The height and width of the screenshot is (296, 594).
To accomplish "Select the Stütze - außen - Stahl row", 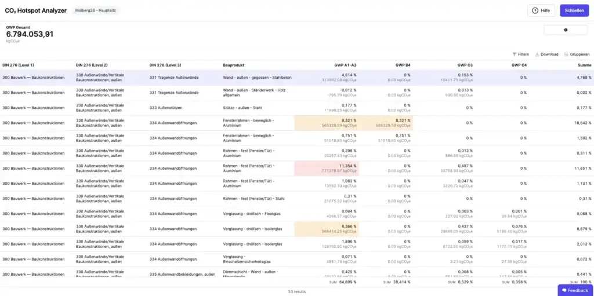I will click(x=297, y=108).
